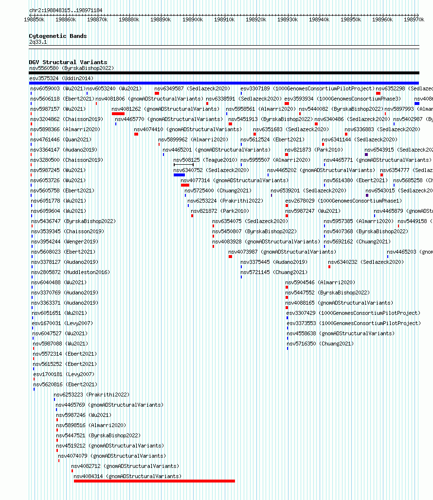Open nsv4465770 (gnomADStructuralVariants) label

point(169,119)
